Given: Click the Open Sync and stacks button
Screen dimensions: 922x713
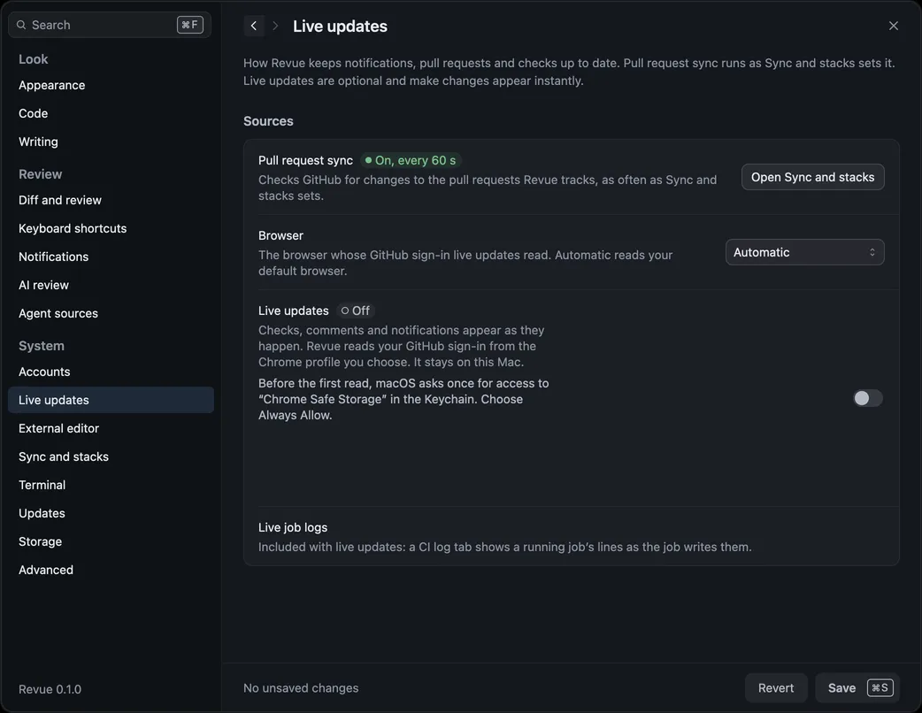Looking at the screenshot, I should pyautogui.click(x=812, y=177).
